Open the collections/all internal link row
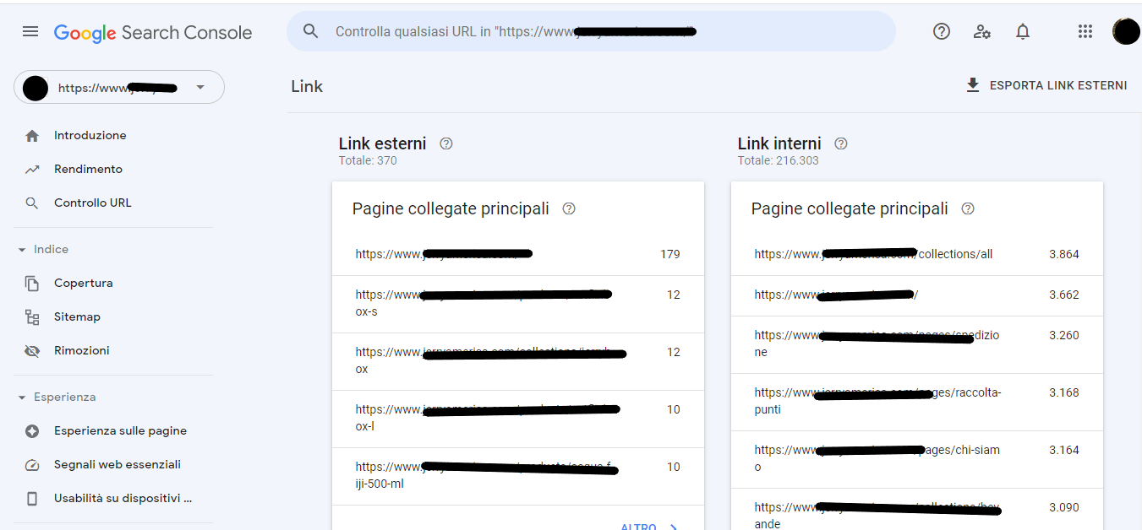Viewport: 1142px width, 530px height. point(873,254)
